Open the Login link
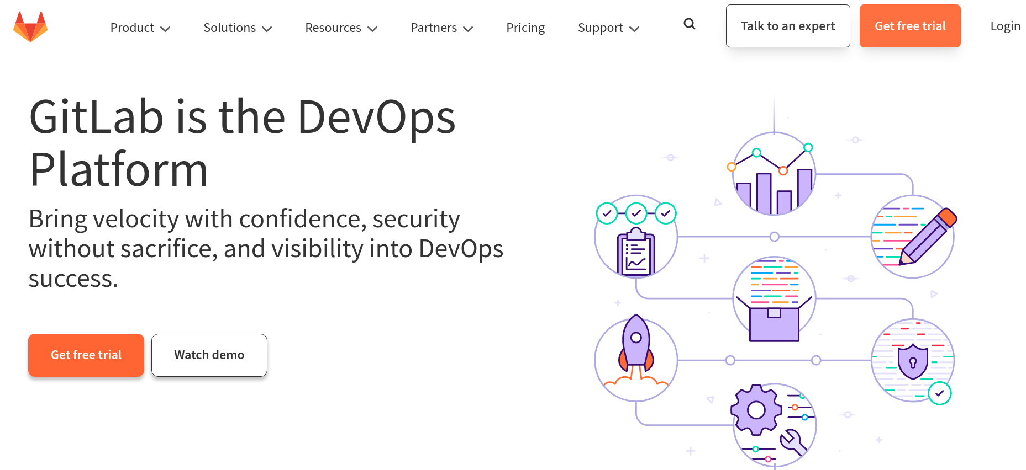The width and height of the screenshot is (1026, 470). pyautogui.click(x=1005, y=26)
